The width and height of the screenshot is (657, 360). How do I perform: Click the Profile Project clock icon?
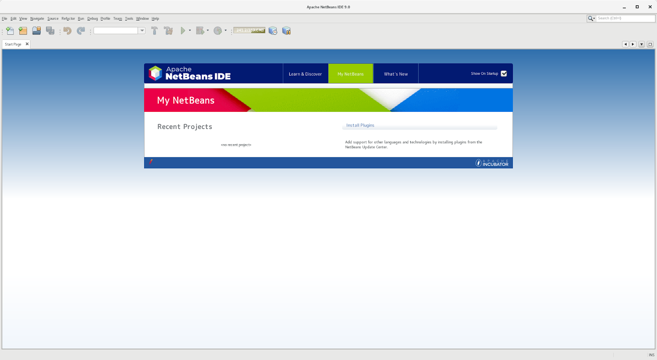[x=218, y=31]
